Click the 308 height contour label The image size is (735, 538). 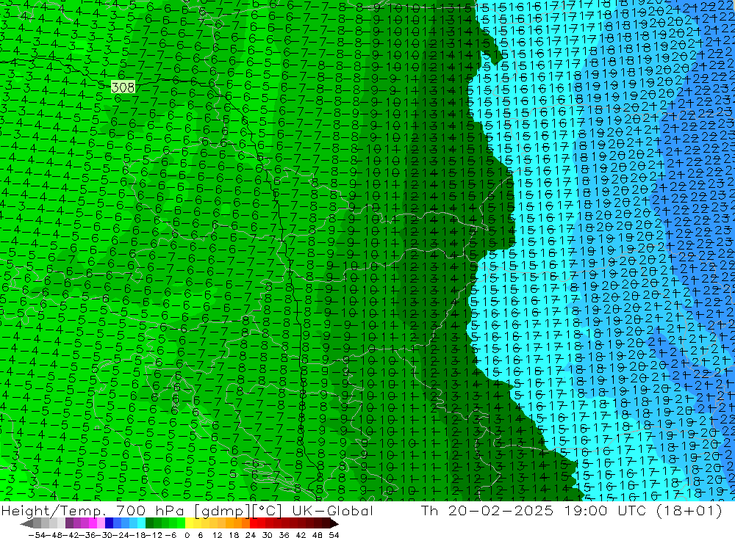(123, 87)
